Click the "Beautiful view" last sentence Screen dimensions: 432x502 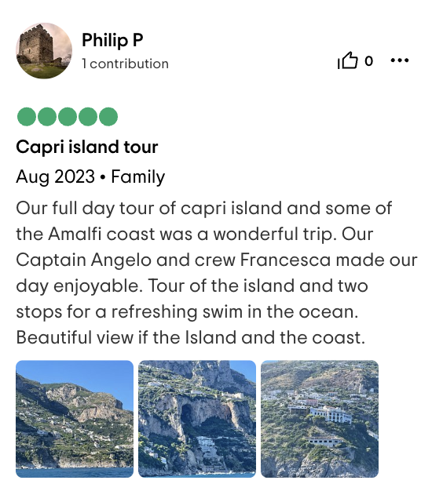(75, 337)
